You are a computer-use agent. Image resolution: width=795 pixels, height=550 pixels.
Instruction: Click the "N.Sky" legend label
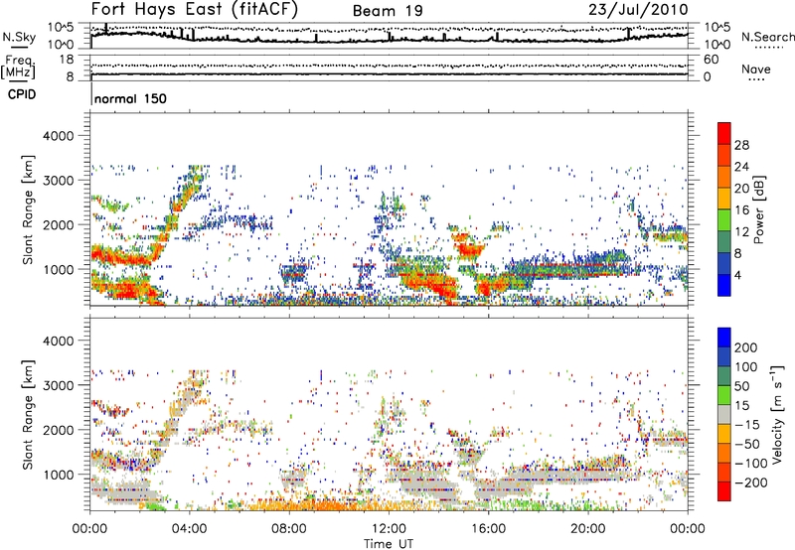(19, 37)
